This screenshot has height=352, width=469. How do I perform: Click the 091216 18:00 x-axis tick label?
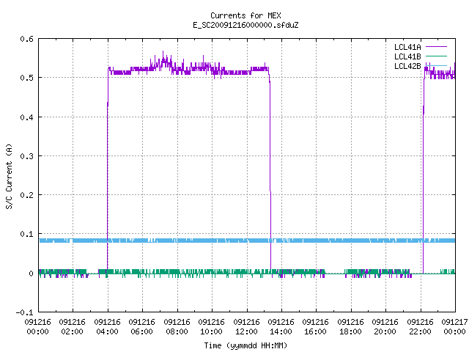pos(350,327)
